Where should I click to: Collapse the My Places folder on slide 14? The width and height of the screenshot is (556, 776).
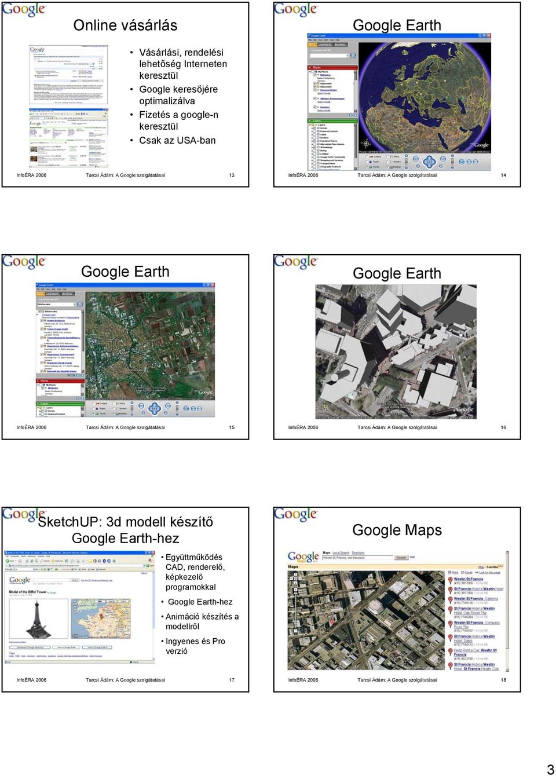[x=310, y=72]
